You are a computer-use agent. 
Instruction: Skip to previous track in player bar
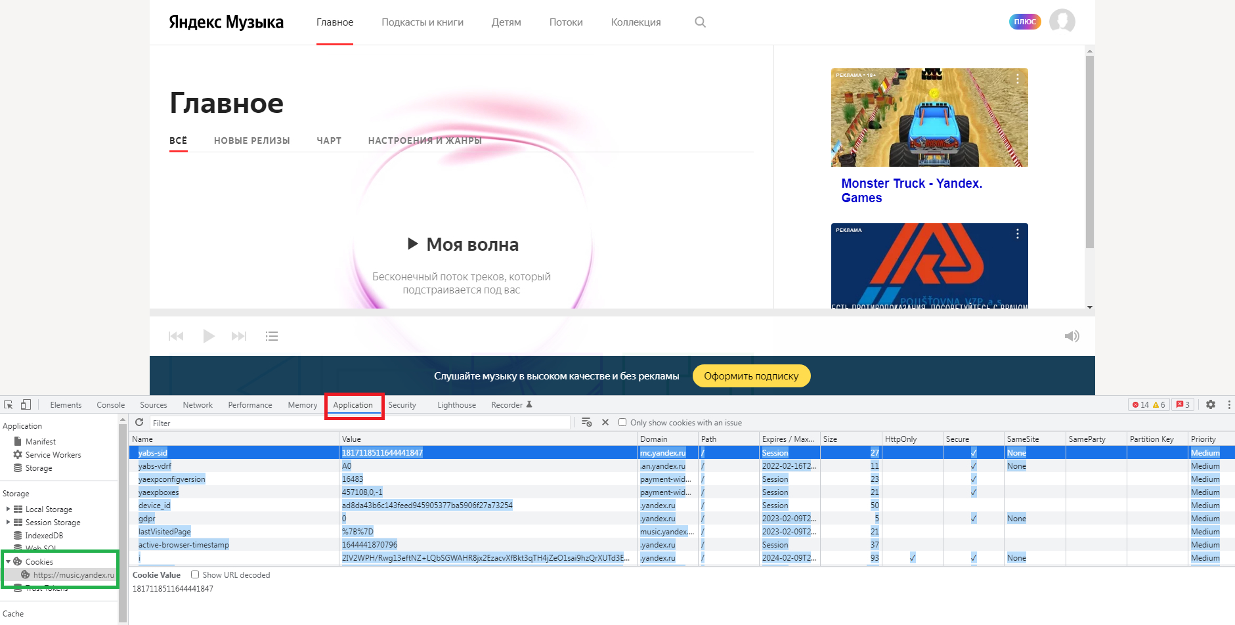pos(176,336)
